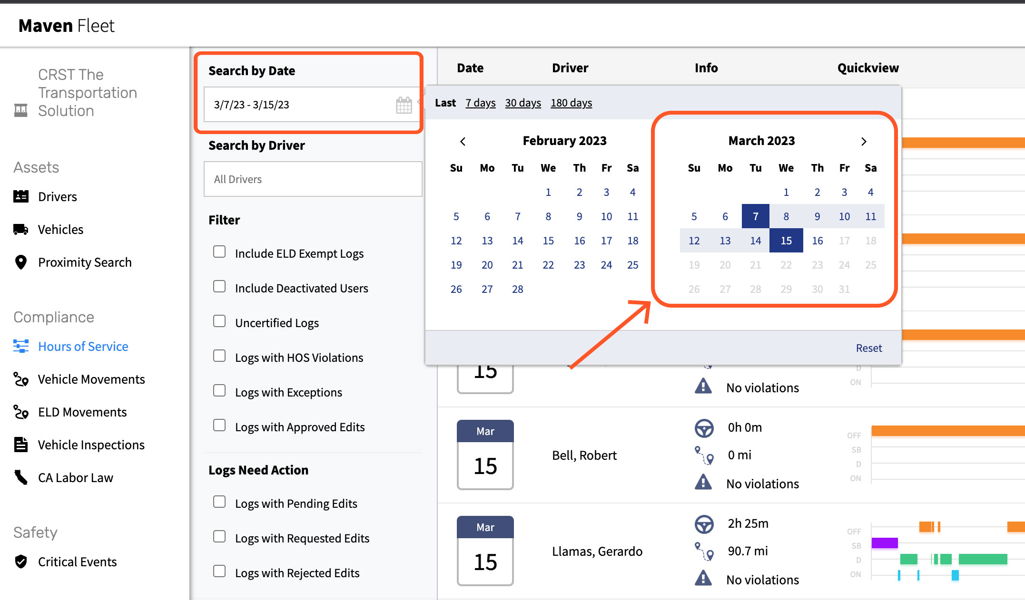Click Reset in the date picker
Screen dimensions: 1025x600
click(868, 348)
